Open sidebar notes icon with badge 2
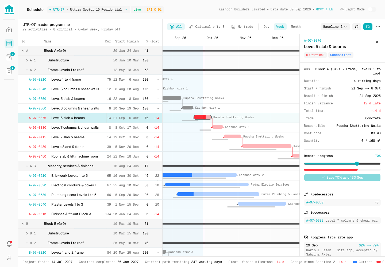Viewport: 385px width, 267px height. pyautogui.click(x=9, y=57)
